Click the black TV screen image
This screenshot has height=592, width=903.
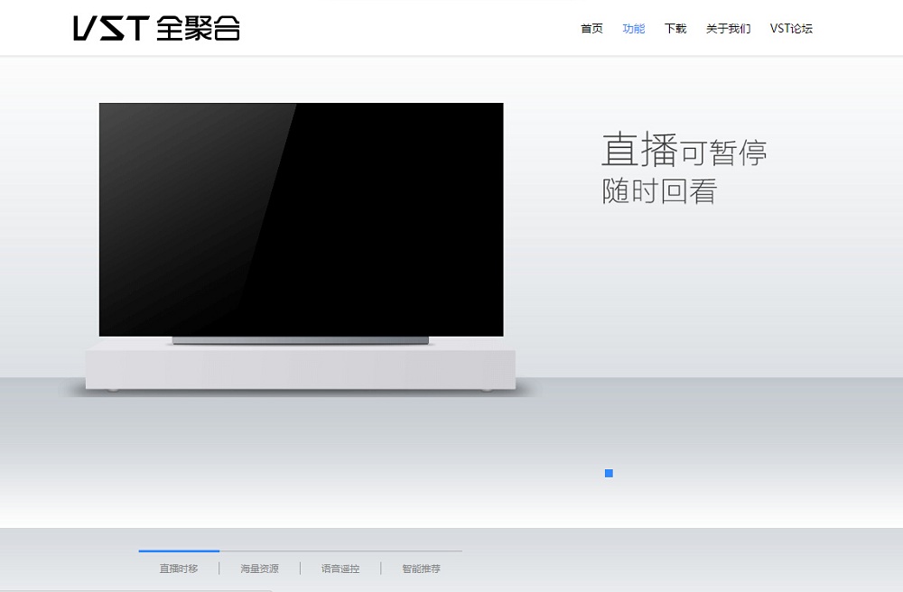(x=302, y=219)
